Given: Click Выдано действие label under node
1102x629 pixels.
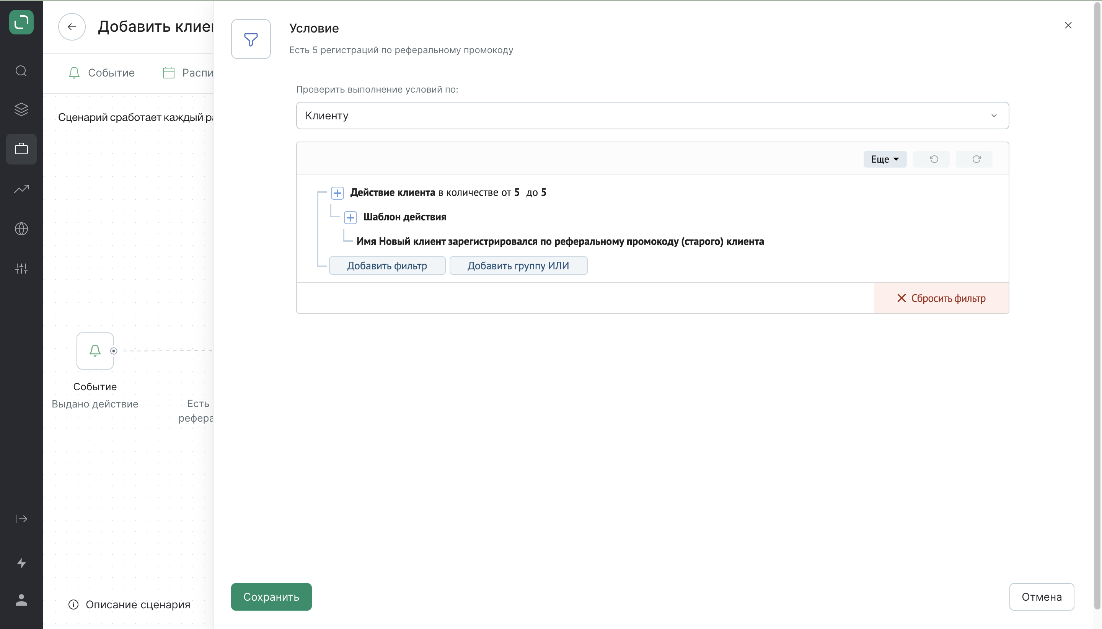Looking at the screenshot, I should [95, 404].
